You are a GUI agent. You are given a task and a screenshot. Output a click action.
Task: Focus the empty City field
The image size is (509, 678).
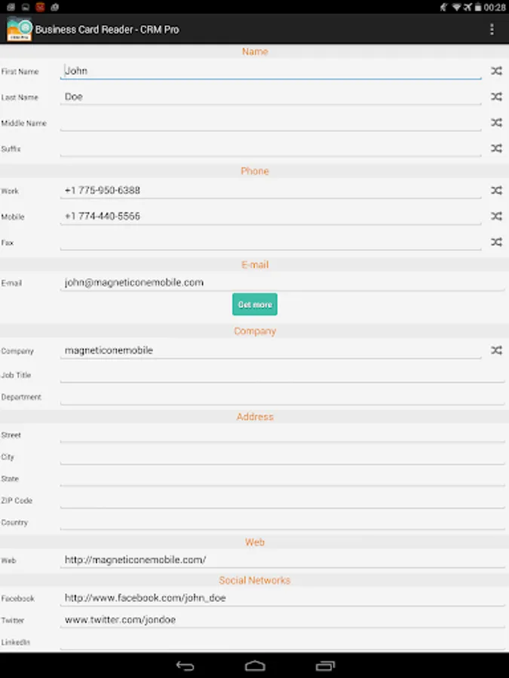282,457
